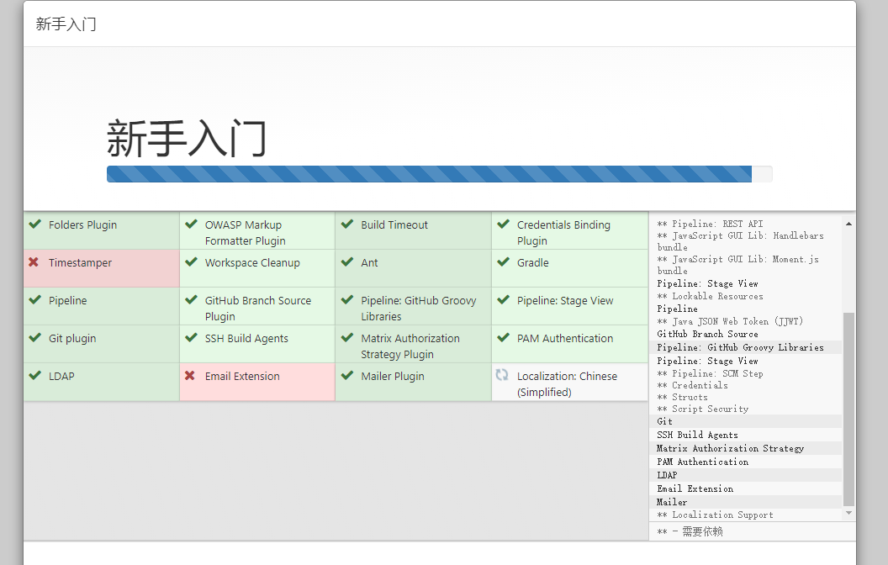
Task: Click the checkmark beside Mailer Plugin
Action: pos(347,375)
